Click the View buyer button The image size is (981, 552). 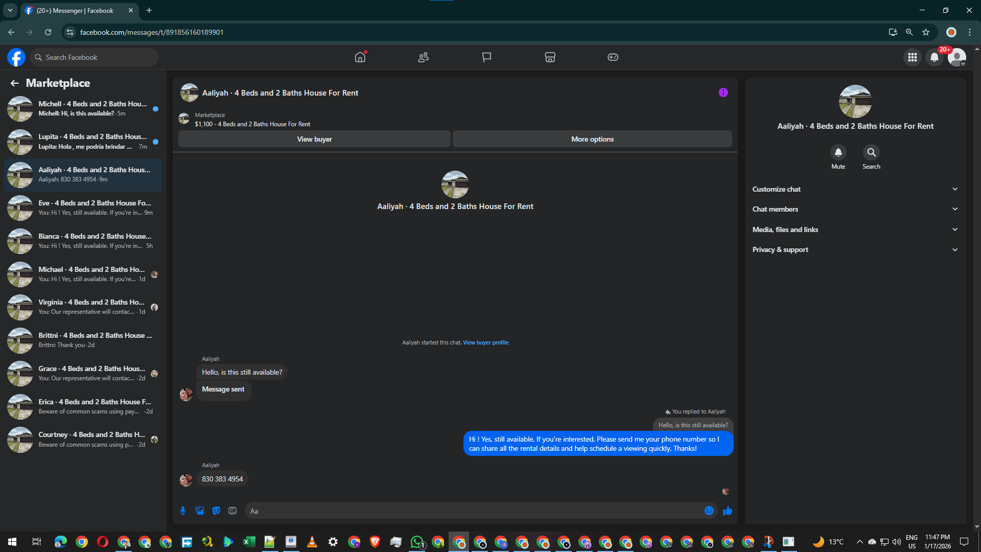pyautogui.click(x=314, y=139)
